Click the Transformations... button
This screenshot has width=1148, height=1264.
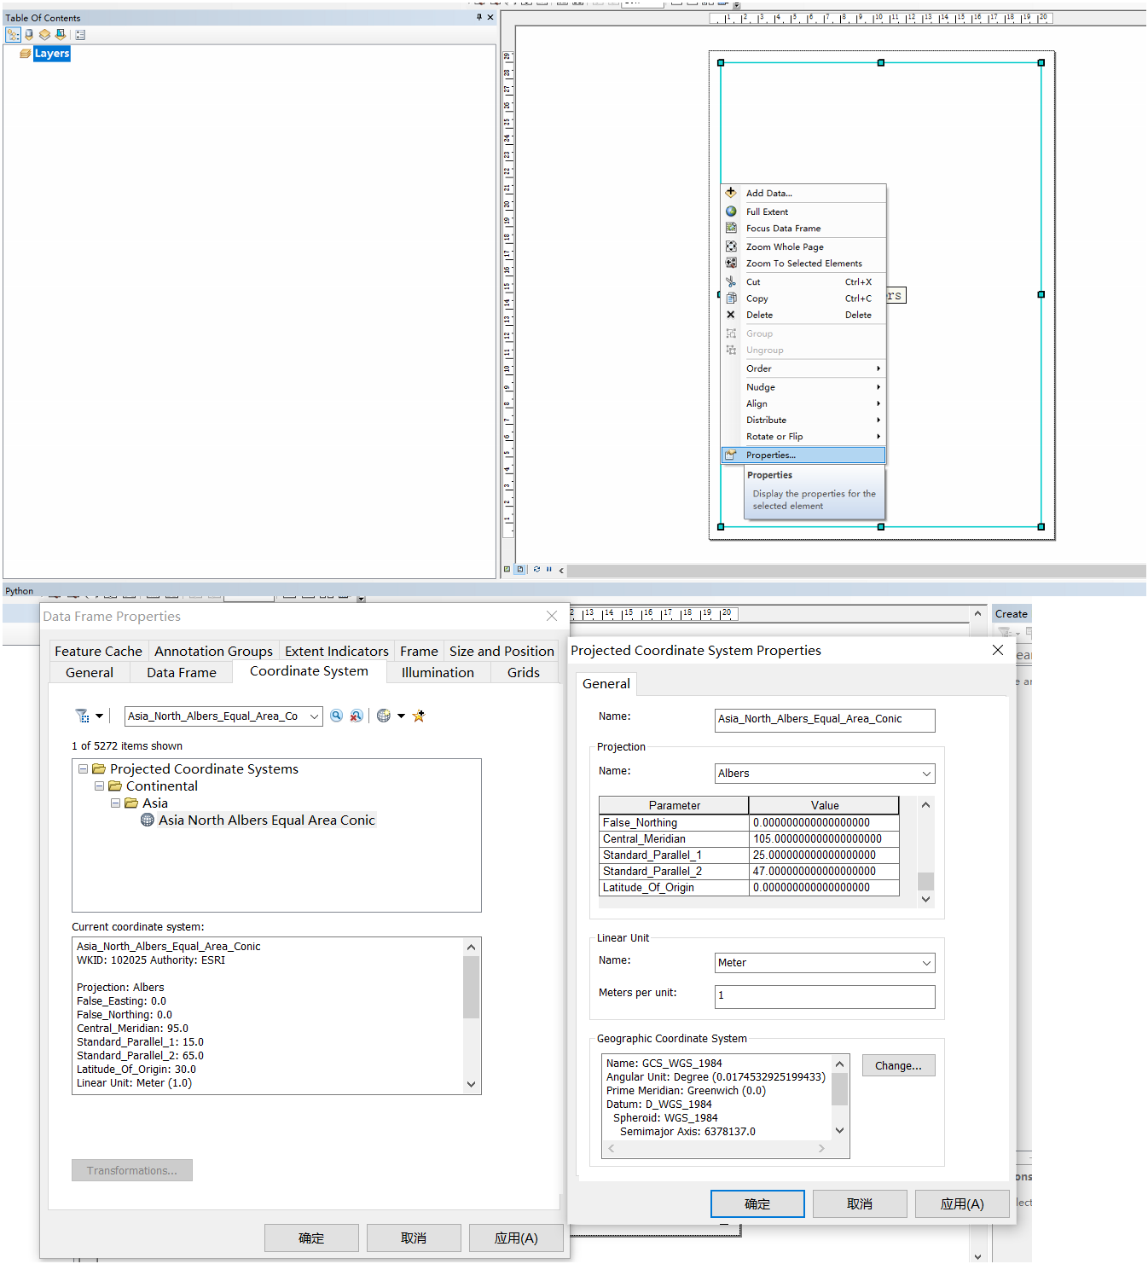tap(132, 1171)
